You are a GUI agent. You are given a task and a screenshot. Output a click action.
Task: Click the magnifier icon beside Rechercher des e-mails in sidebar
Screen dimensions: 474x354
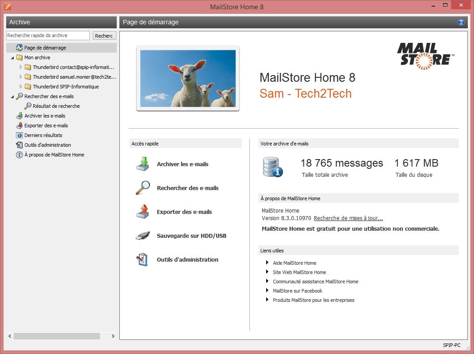(19, 96)
